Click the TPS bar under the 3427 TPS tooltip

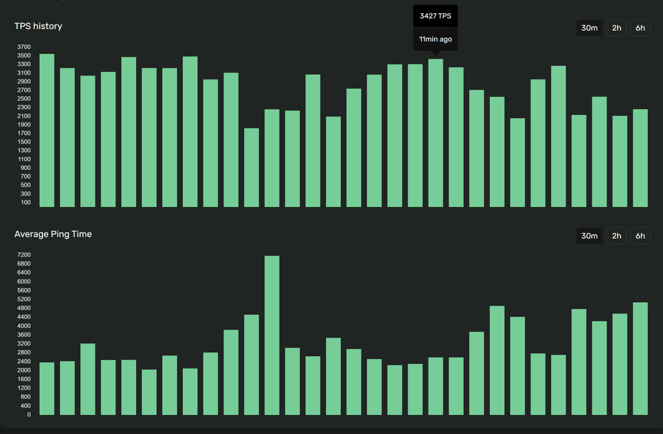pyautogui.click(x=435, y=133)
